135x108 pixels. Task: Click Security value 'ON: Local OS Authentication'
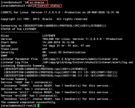click(x=64, y=52)
